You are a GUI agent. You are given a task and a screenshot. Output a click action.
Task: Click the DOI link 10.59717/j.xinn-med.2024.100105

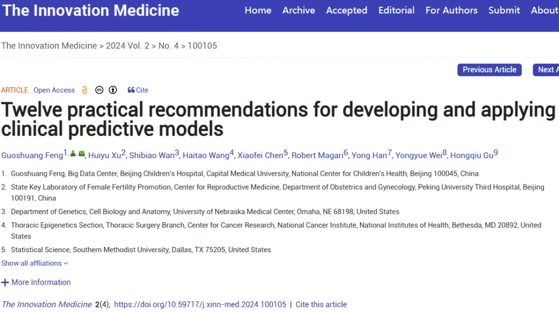click(200, 305)
